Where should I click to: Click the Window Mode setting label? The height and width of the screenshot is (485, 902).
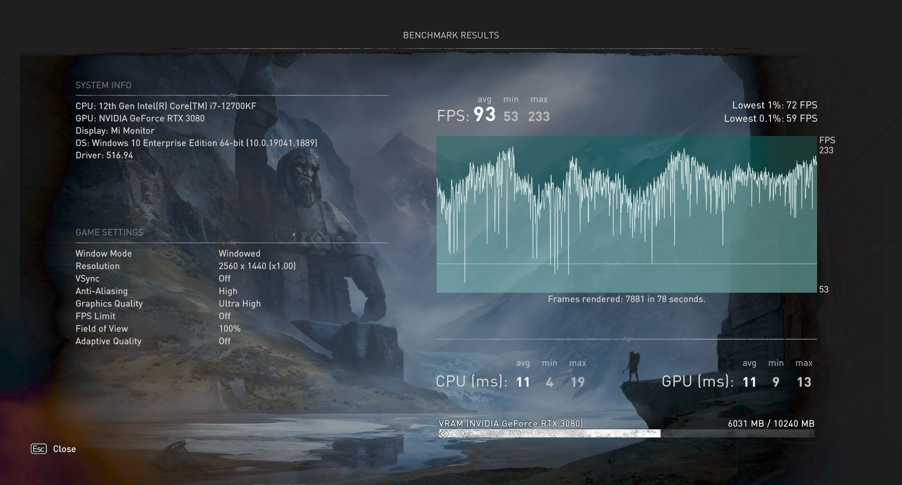[x=104, y=254]
